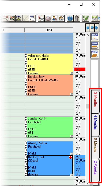This screenshot has height=186, width=102.
Task: Click the trash can delete icon
Action: point(77,18)
